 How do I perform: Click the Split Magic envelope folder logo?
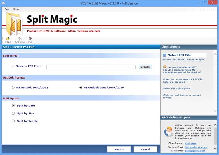(14, 24)
